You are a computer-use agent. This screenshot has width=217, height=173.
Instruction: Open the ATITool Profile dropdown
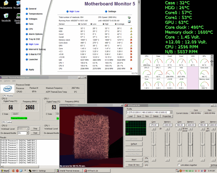(171, 112)
